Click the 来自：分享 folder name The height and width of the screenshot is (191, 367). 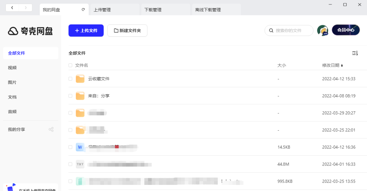[99, 96]
